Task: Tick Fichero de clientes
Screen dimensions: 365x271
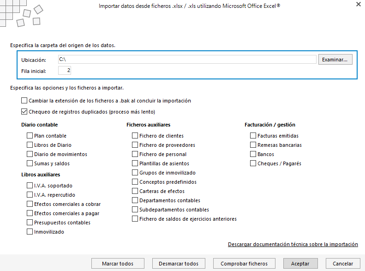Action: coord(135,136)
